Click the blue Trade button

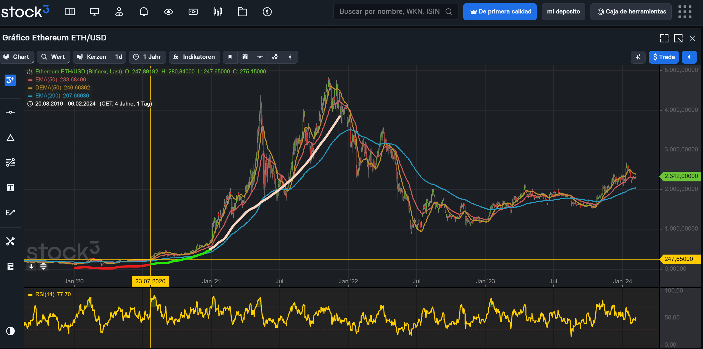click(x=664, y=57)
